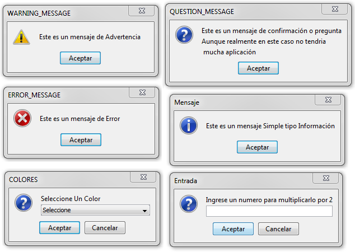Click the question mark icon in Entrada dialog
The width and height of the screenshot is (355, 252).
(x=189, y=203)
